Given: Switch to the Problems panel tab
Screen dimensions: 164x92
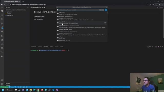Looking at the screenshot, I should [34, 47].
